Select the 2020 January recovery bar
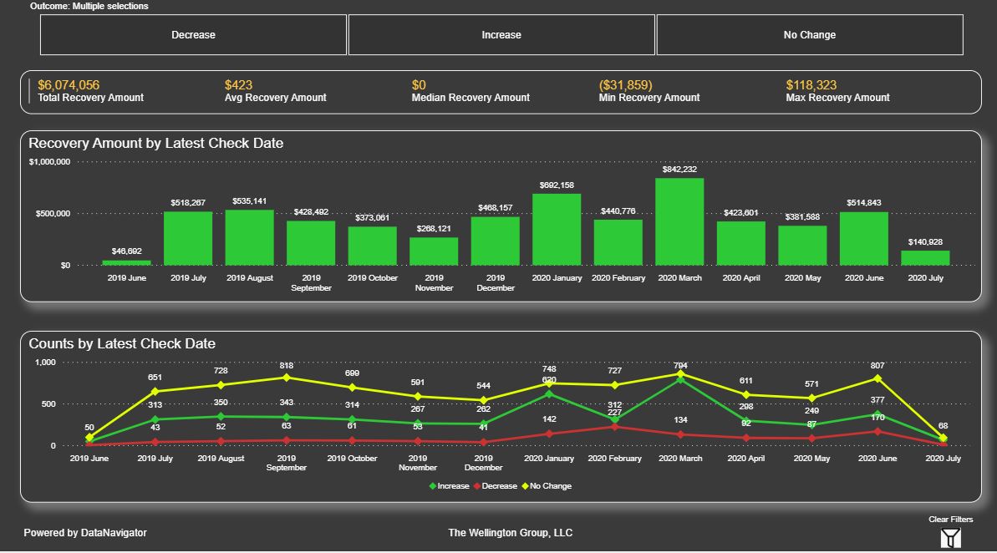Image resolution: width=997 pixels, height=553 pixels. pos(557,230)
